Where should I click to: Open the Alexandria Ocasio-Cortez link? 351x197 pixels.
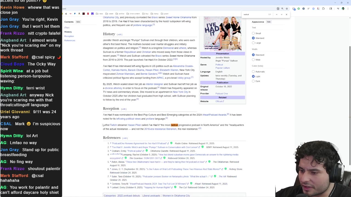(x=148, y=68)
